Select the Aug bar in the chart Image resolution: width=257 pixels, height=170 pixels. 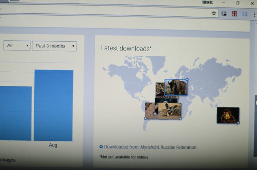coord(53,105)
